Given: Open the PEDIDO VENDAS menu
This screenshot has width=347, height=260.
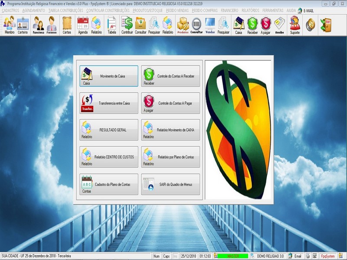Looking at the screenshot, I should click(x=177, y=10).
